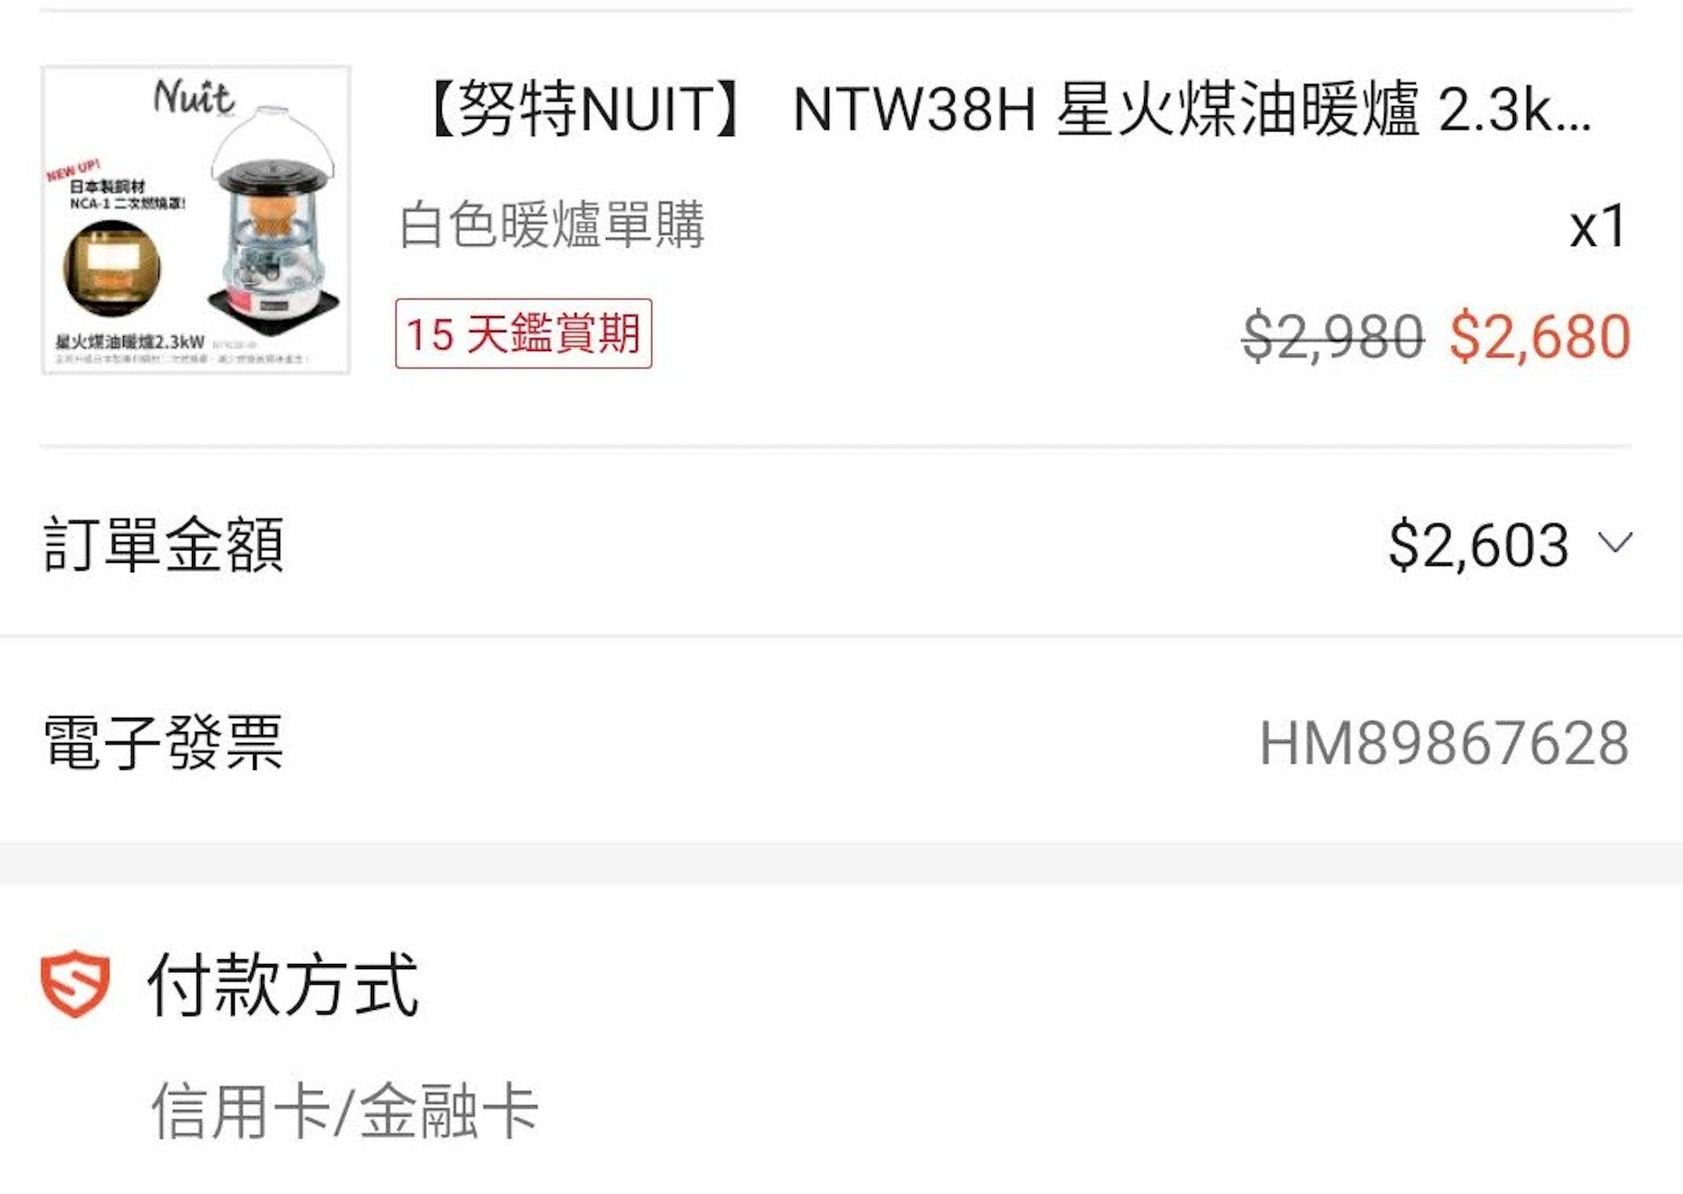1683x1194 pixels.
Task: Expand order amount details with chevron
Action: tap(1615, 543)
